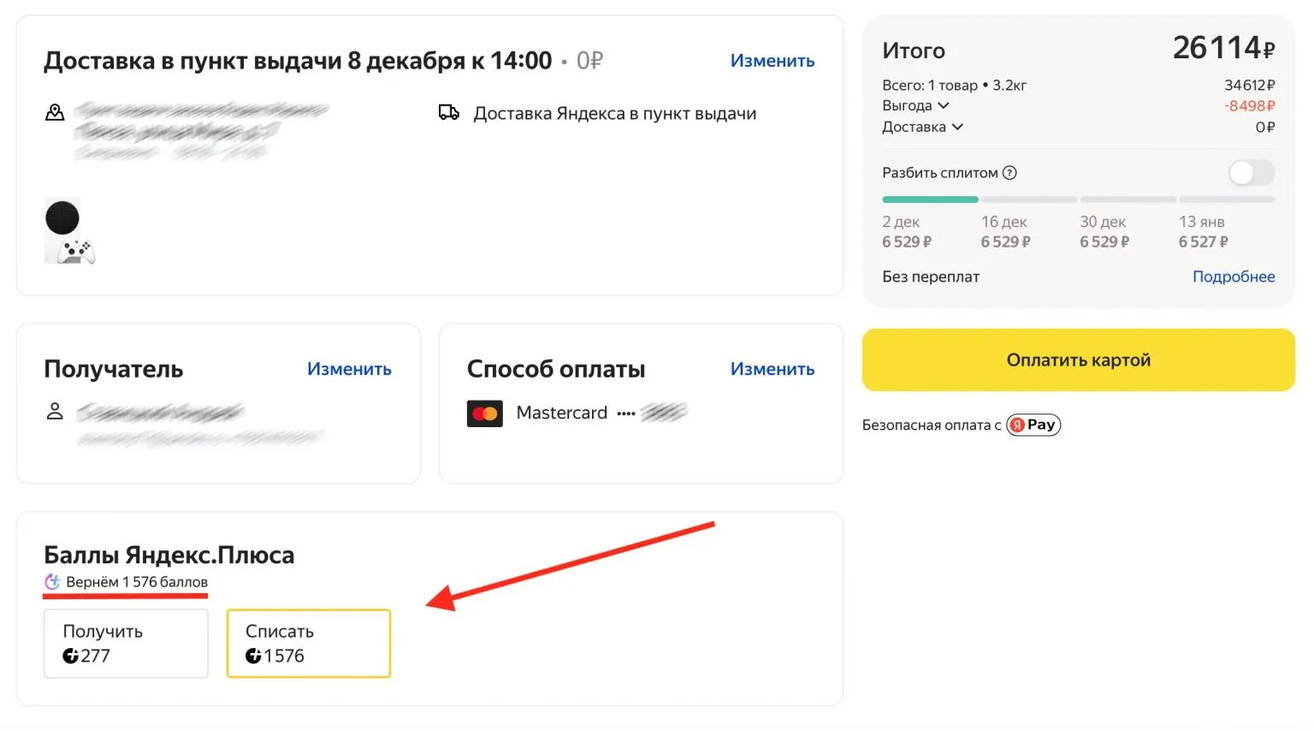The width and height of the screenshot is (1314, 731).
Task: Click the Split help question mark icon
Action: [x=1009, y=173]
